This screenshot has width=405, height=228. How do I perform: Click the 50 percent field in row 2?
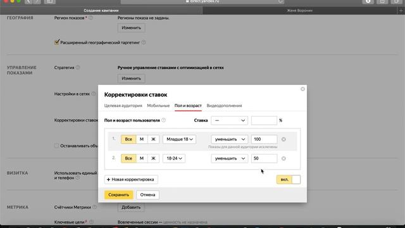click(x=264, y=158)
